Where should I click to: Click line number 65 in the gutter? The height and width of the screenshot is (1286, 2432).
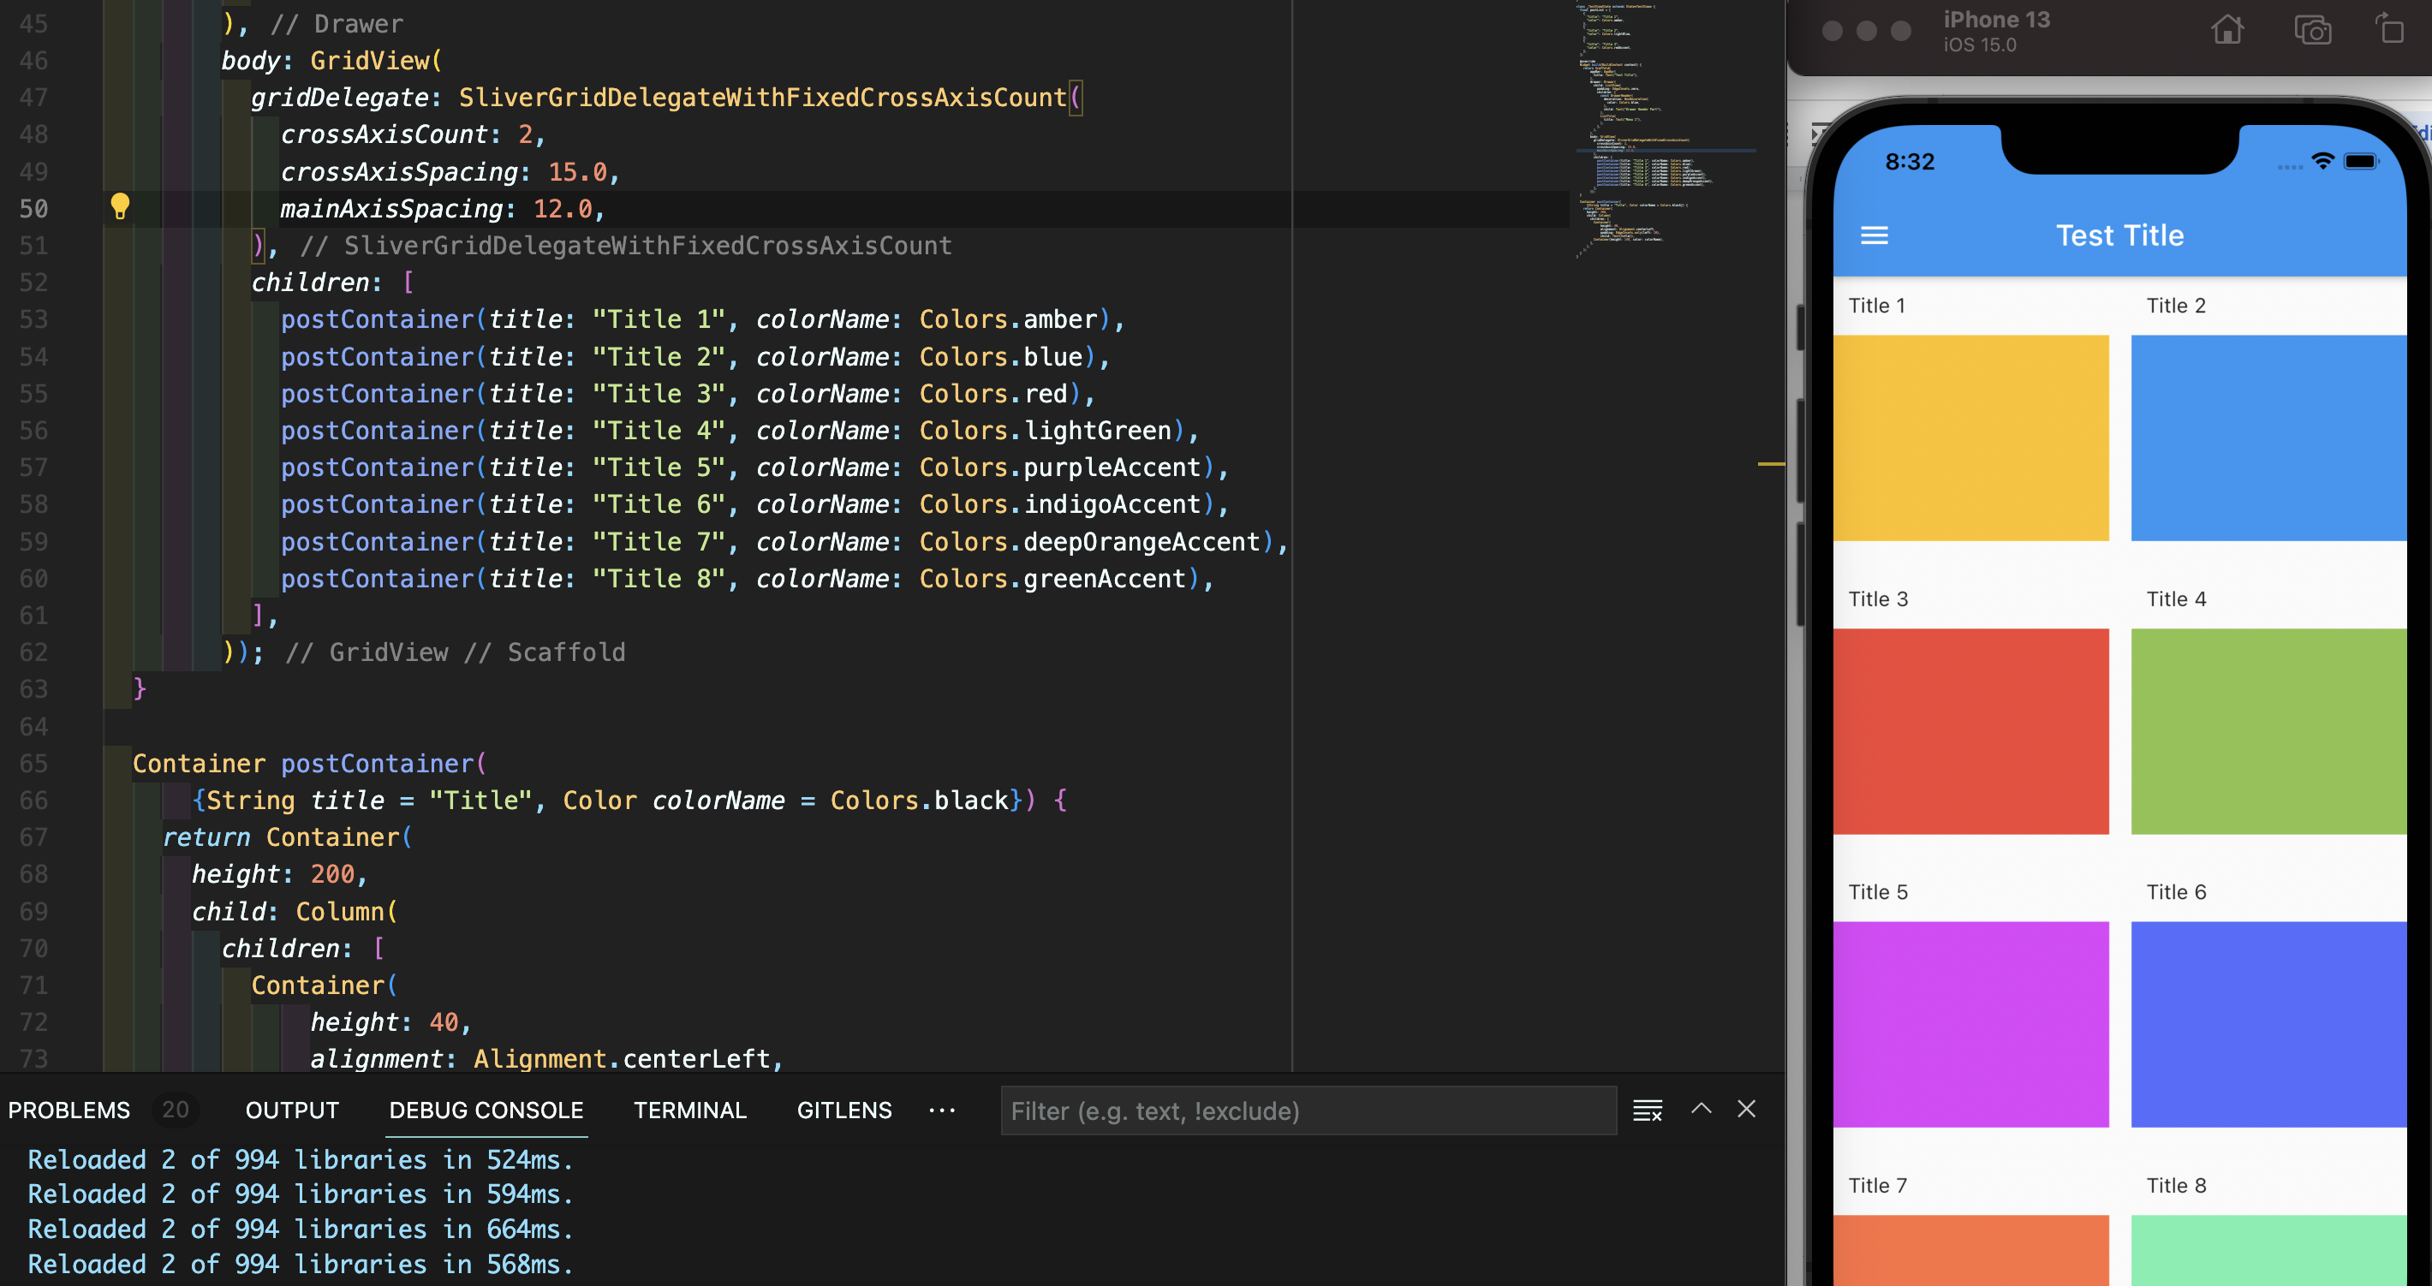tap(34, 763)
